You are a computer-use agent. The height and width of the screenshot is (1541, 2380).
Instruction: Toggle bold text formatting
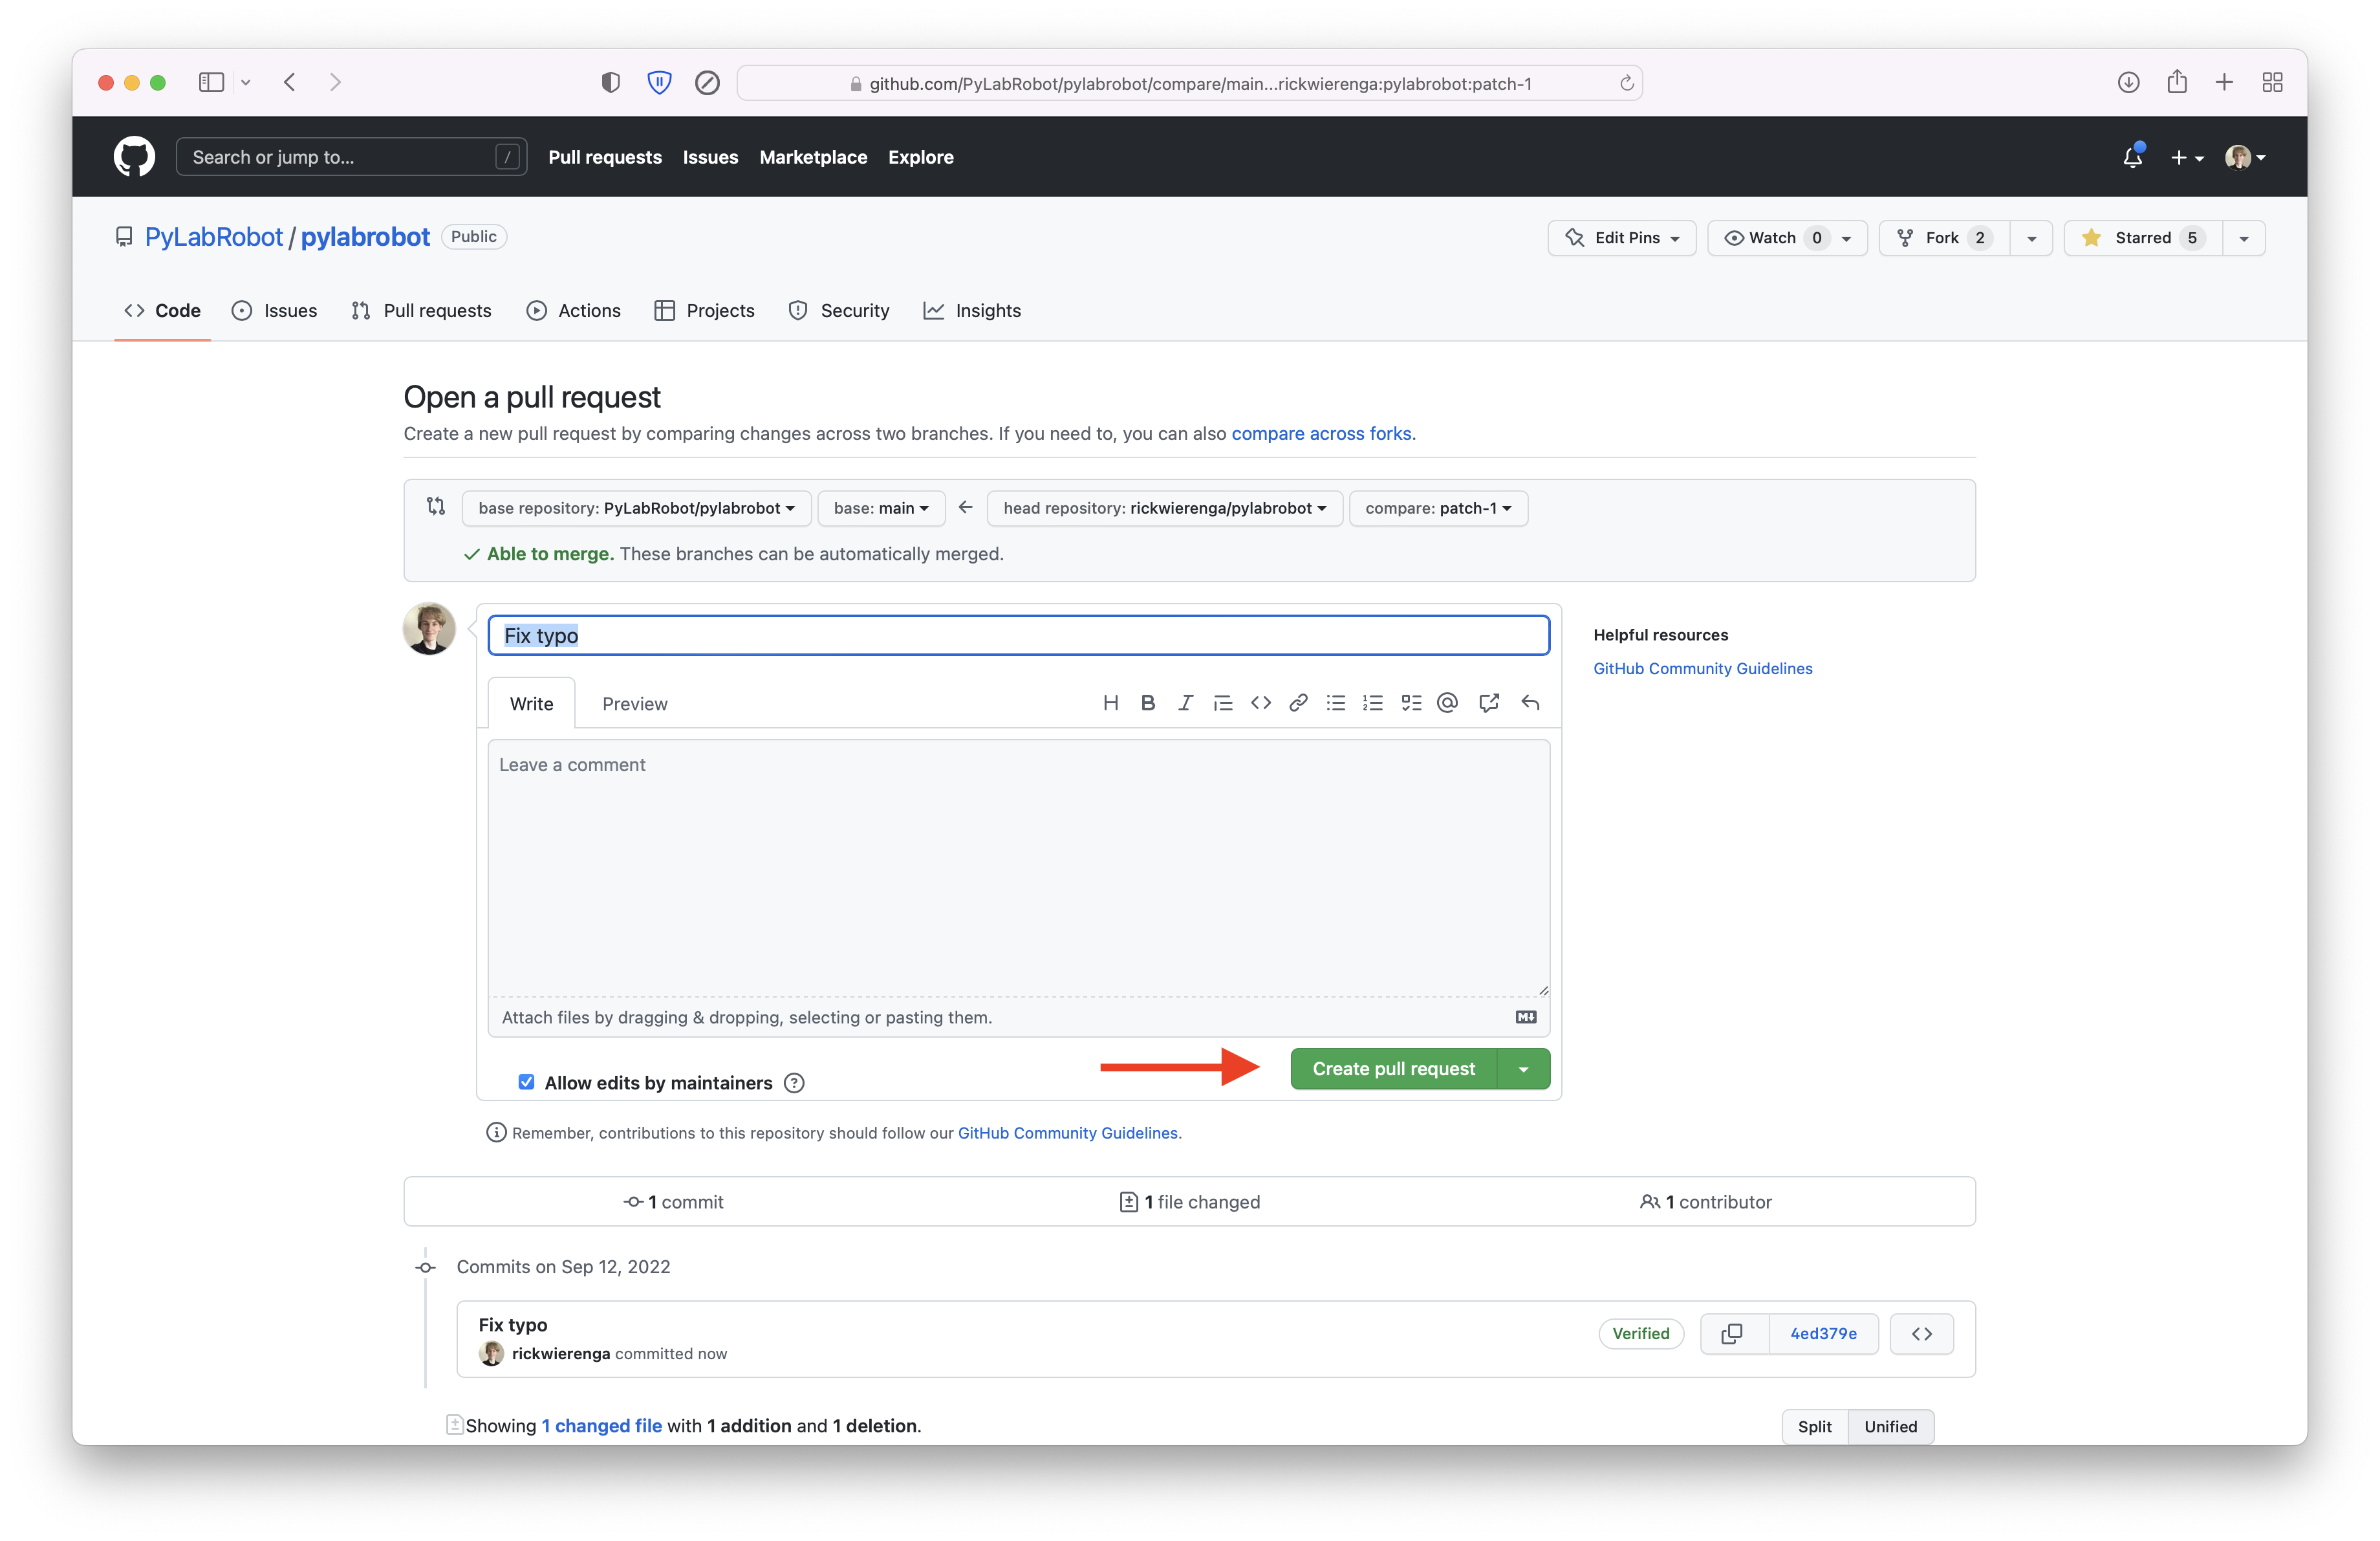click(1148, 703)
